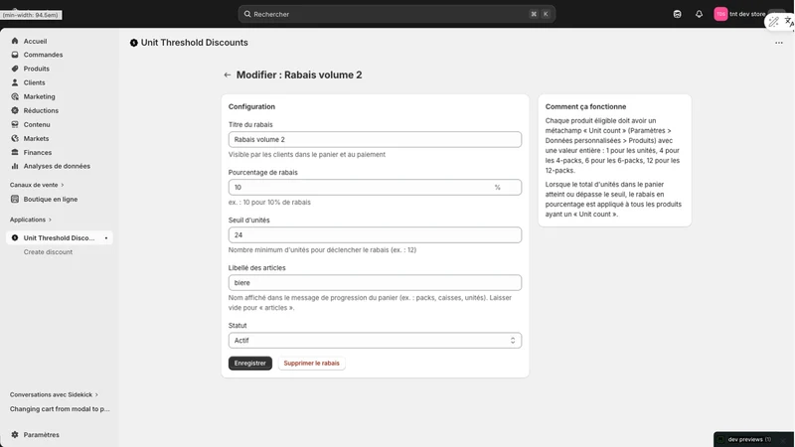Open Create discount sub-item
The height and width of the screenshot is (447, 795).
(x=48, y=252)
